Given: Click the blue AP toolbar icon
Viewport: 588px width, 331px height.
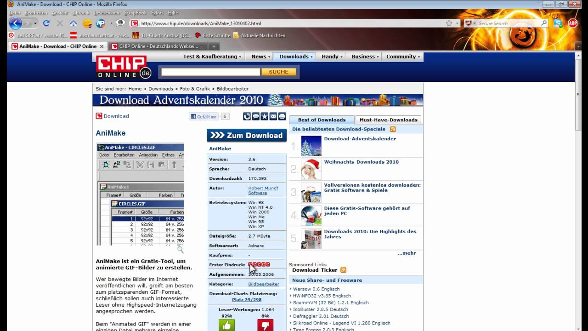Looking at the screenshot, I should 101,23.
